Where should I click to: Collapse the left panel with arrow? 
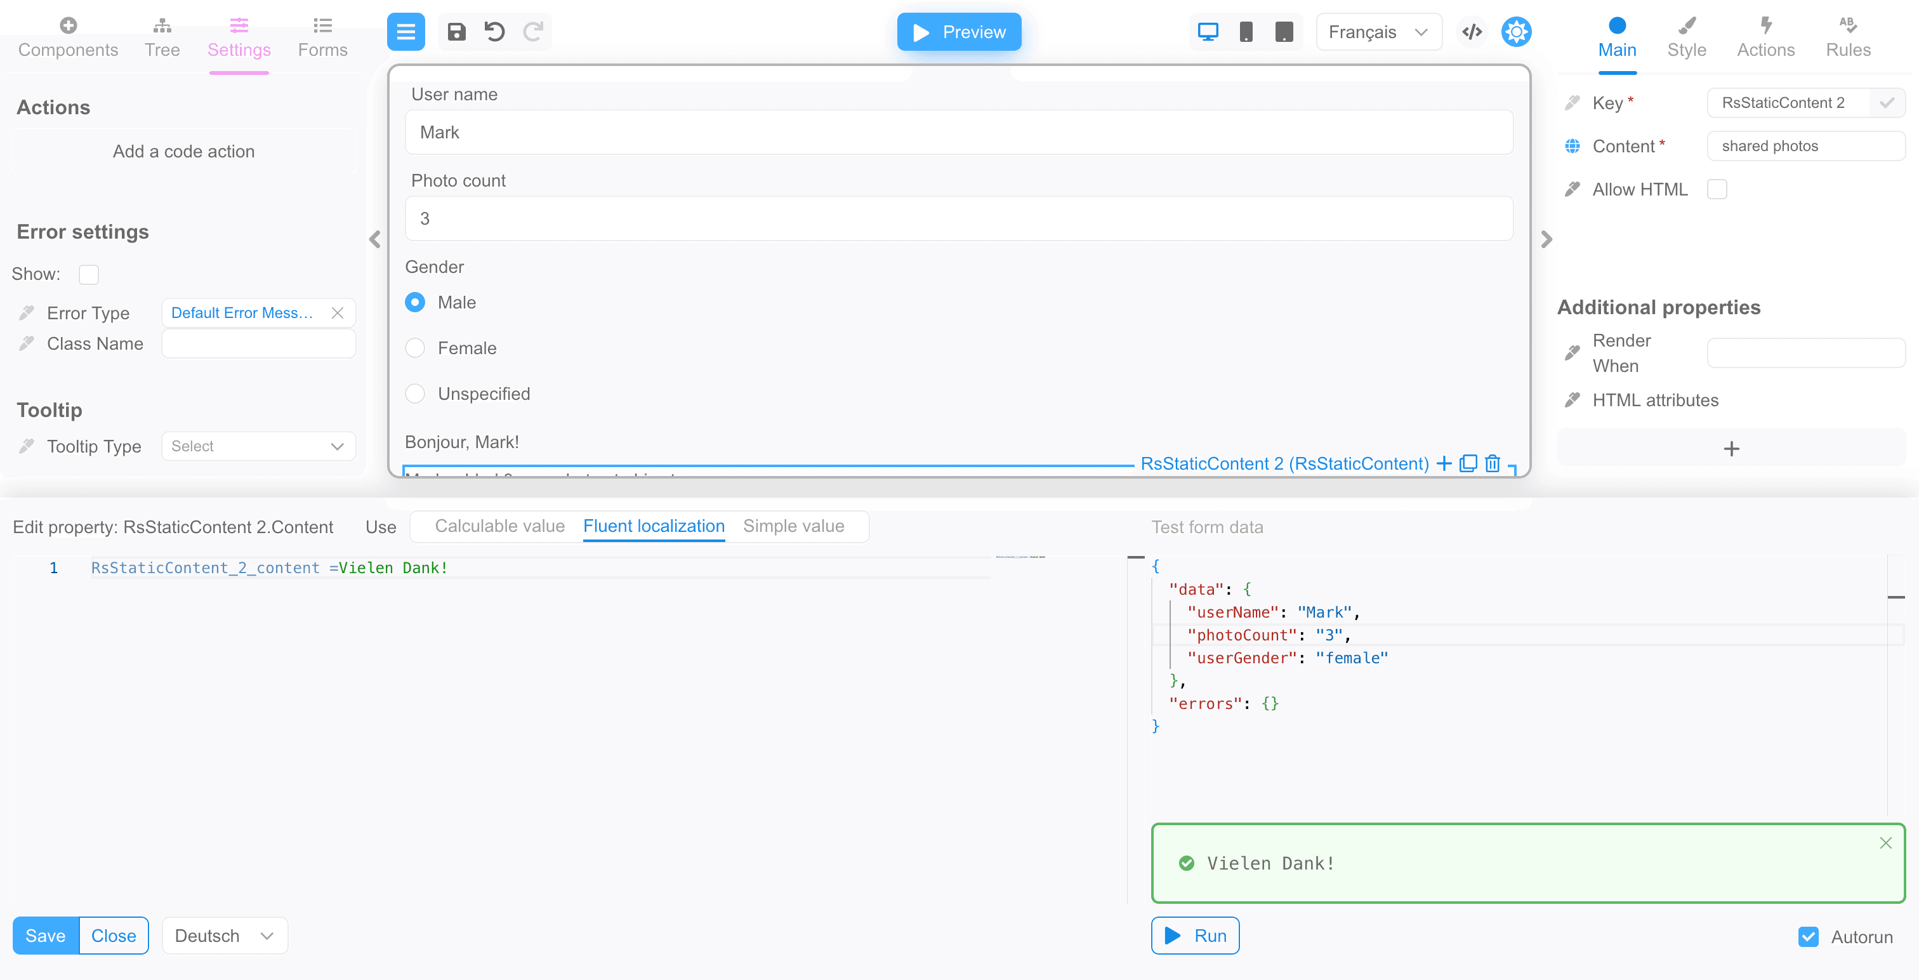(x=374, y=239)
